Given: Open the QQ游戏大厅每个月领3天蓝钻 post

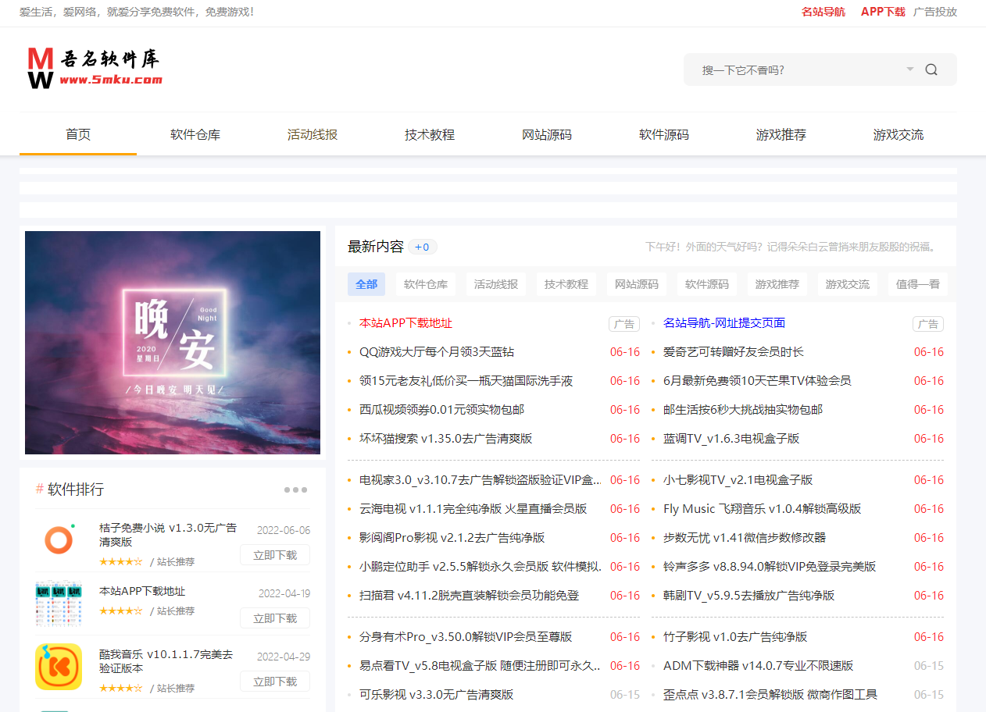Looking at the screenshot, I should (x=437, y=352).
